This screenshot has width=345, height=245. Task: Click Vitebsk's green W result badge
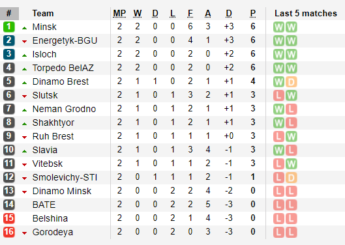[x=292, y=164]
